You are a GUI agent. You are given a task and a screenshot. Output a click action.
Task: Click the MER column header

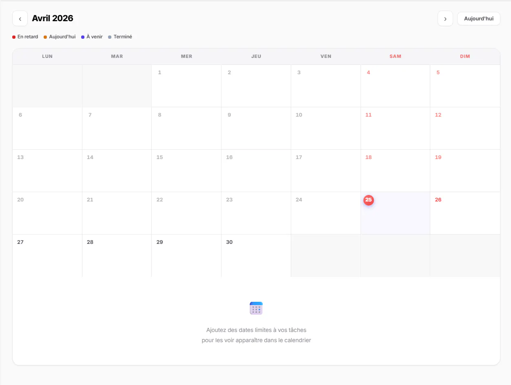[186, 56]
